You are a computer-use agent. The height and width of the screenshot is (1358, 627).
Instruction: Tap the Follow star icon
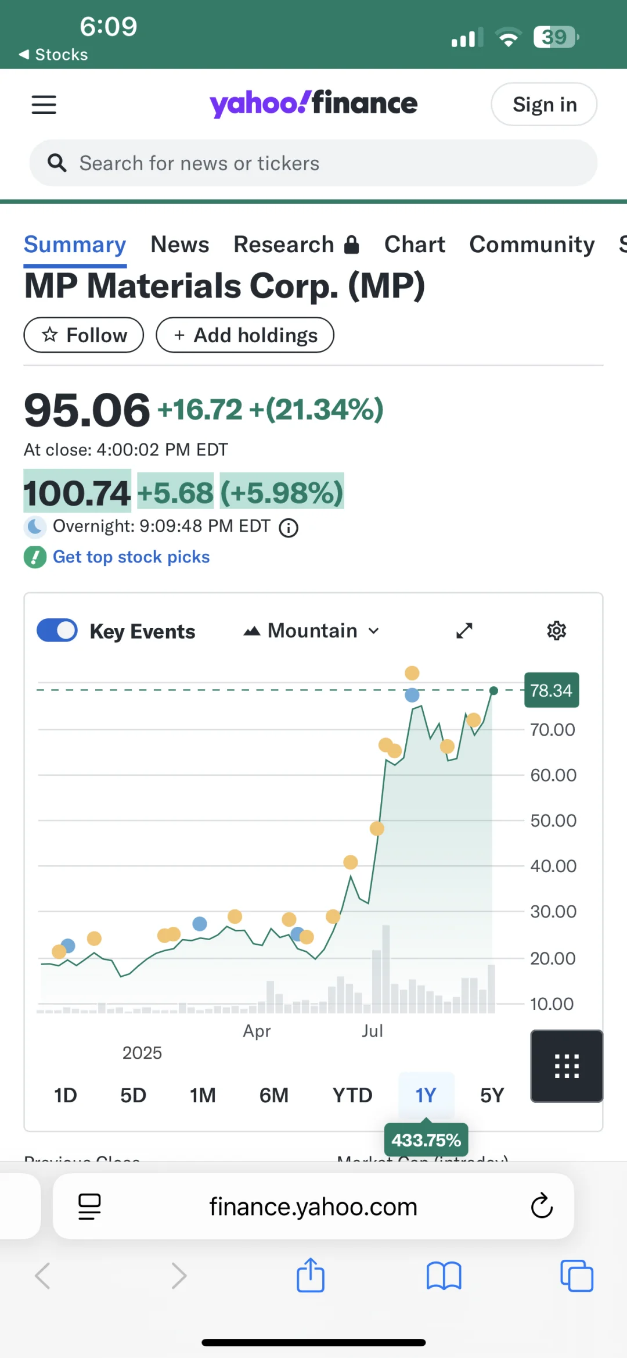coord(50,334)
